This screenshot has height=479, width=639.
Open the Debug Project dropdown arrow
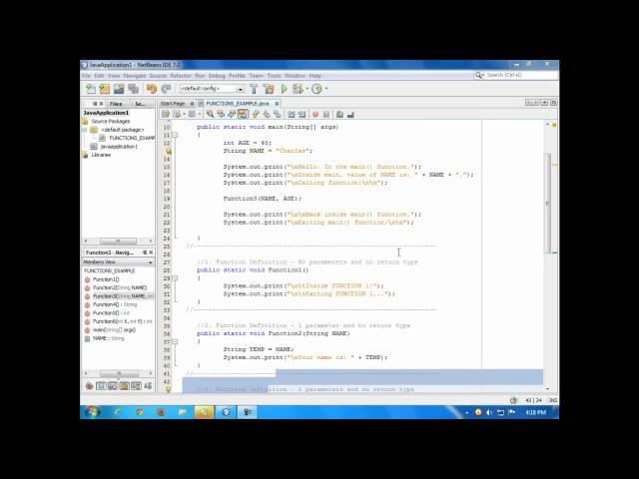click(x=307, y=89)
